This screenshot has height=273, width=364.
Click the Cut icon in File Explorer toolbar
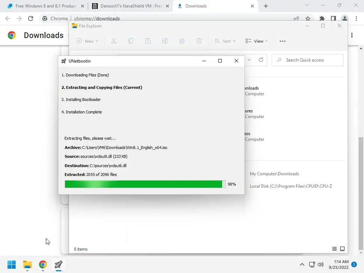click(113, 41)
